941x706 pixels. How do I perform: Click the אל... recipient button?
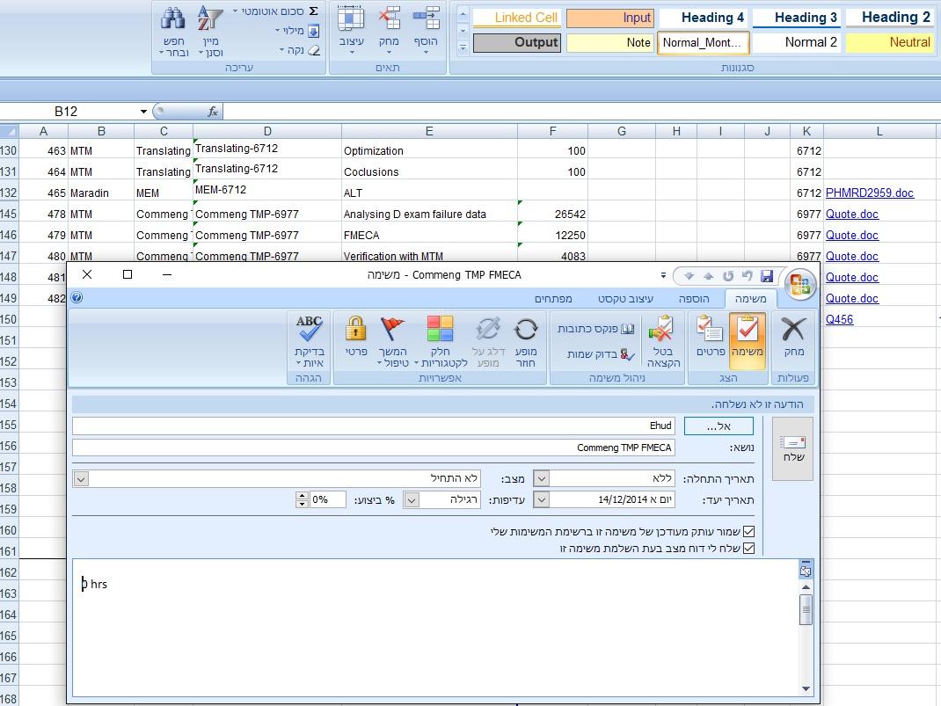click(x=719, y=426)
